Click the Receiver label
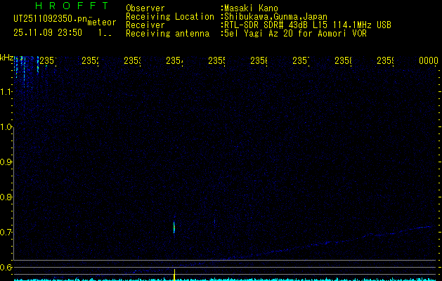The image size is (442, 281). coord(145,25)
